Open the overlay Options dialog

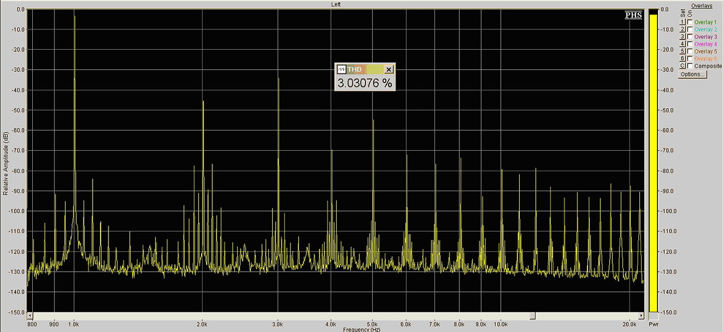[x=692, y=74]
